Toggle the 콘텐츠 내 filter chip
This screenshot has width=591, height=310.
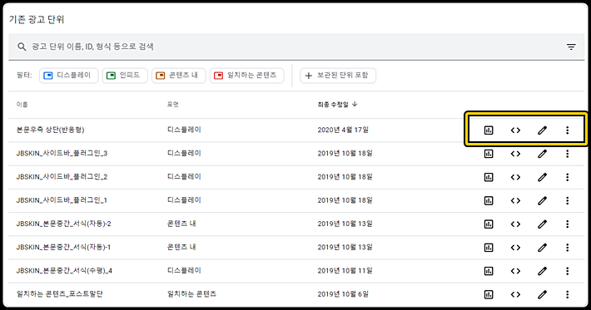point(179,76)
